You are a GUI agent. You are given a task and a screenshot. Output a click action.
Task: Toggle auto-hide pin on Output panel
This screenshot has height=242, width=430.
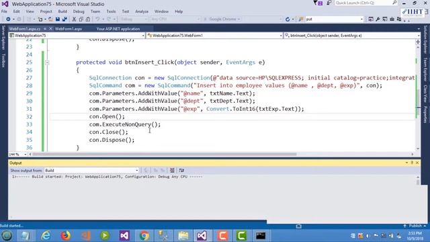point(412,163)
